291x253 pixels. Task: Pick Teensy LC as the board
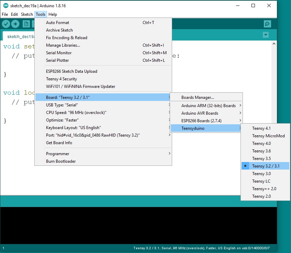261,181
